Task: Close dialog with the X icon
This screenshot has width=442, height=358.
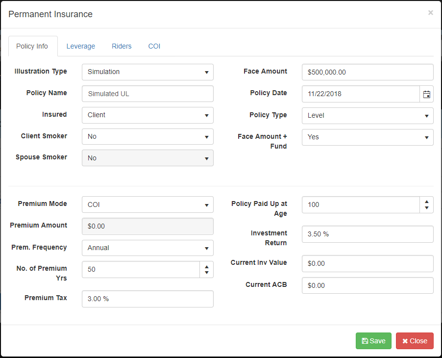Action: [x=430, y=13]
